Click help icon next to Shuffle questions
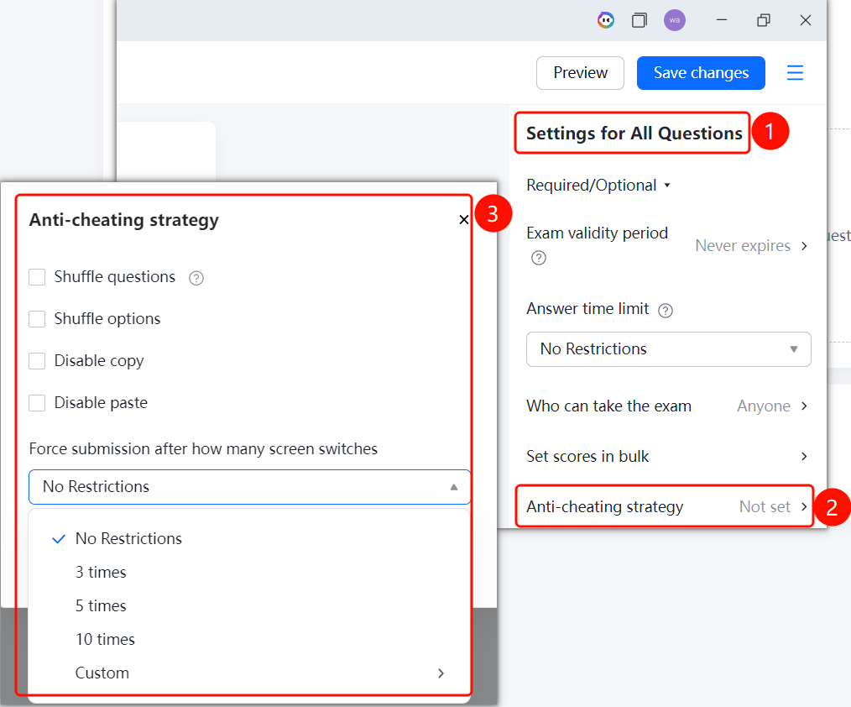Screen dimensions: 851x707 coord(196,278)
